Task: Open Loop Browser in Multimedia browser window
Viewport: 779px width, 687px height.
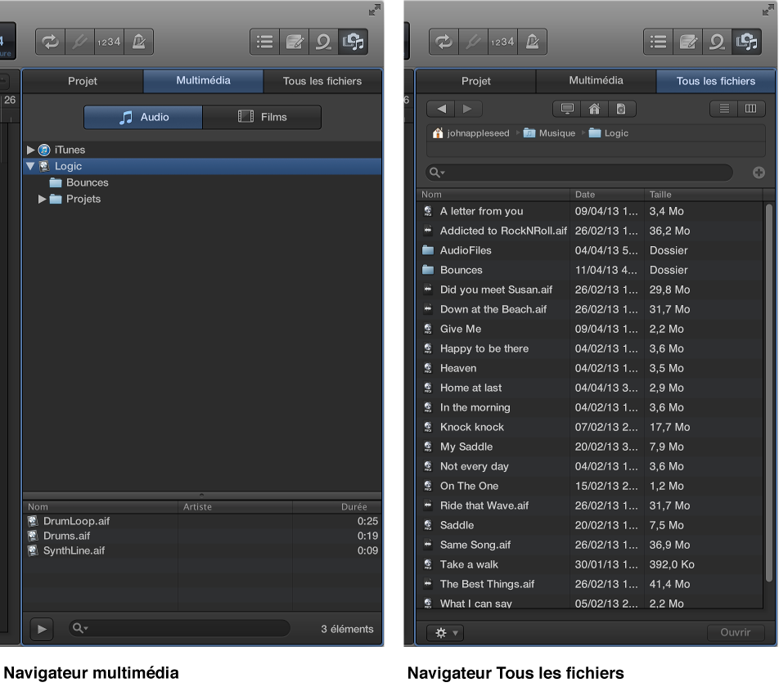Action: (323, 43)
